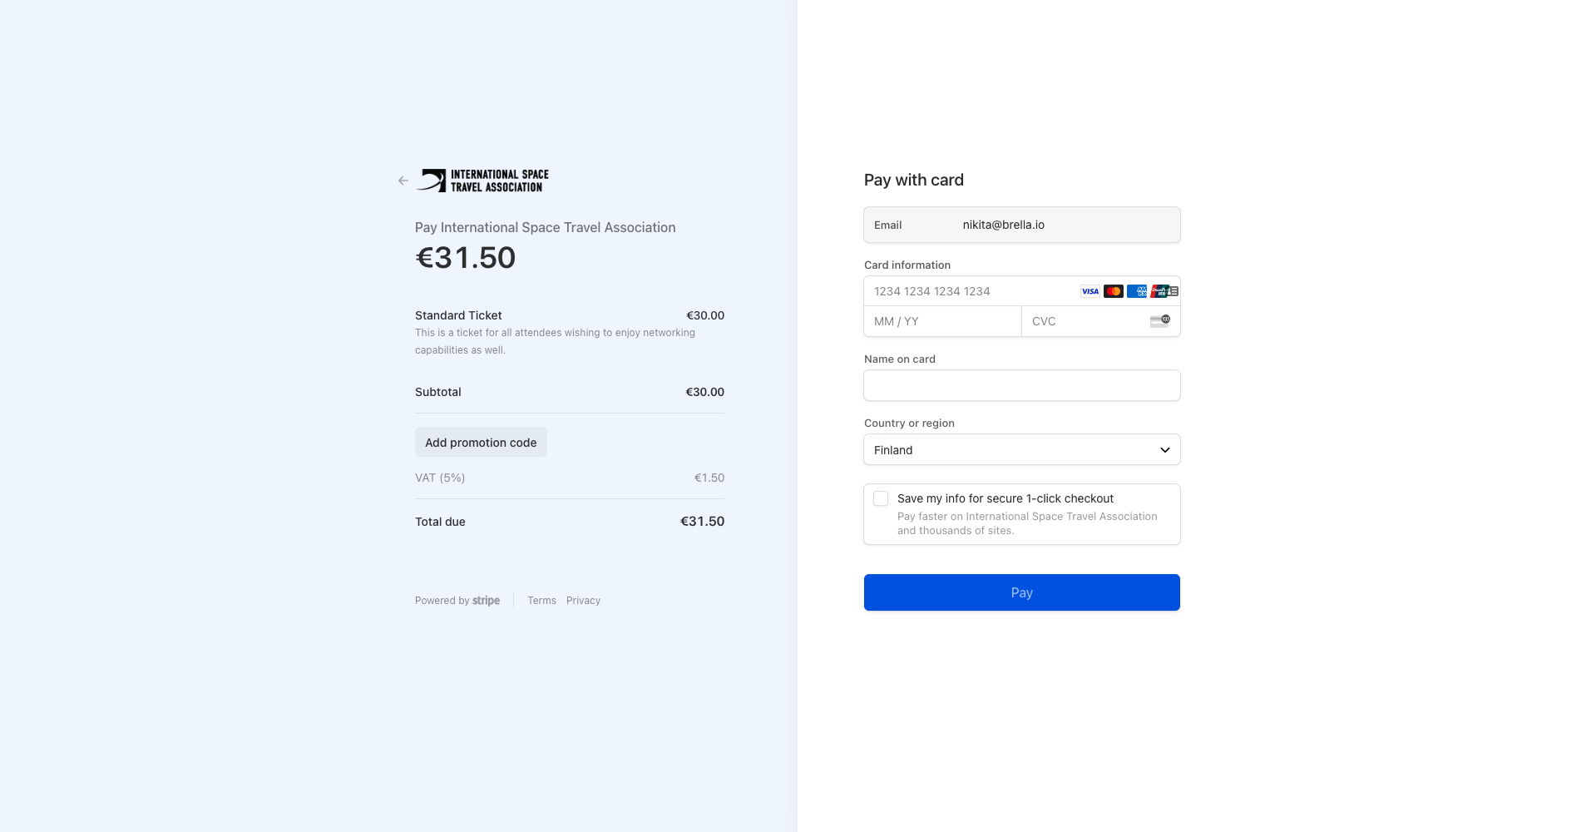Click the UnionPay card icon

tap(1159, 291)
